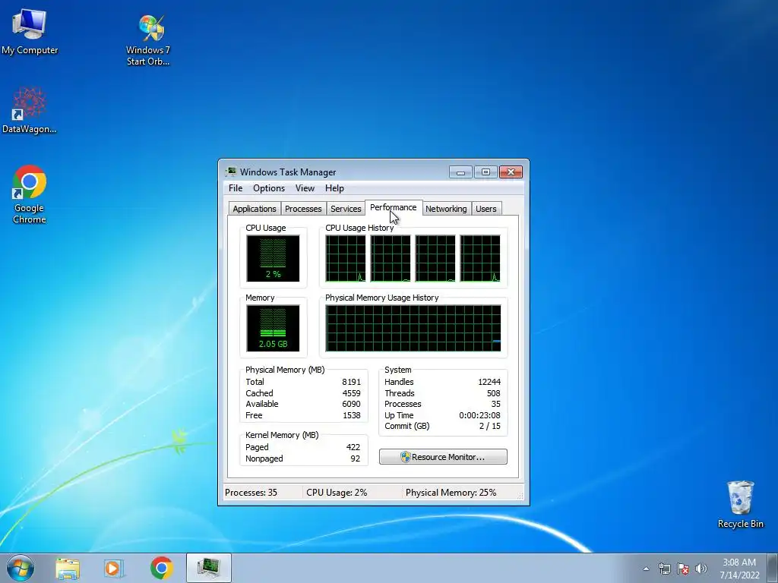This screenshot has width=778, height=583.
Task: Click Cached memory value 4559
Action: tap(351, 393)
